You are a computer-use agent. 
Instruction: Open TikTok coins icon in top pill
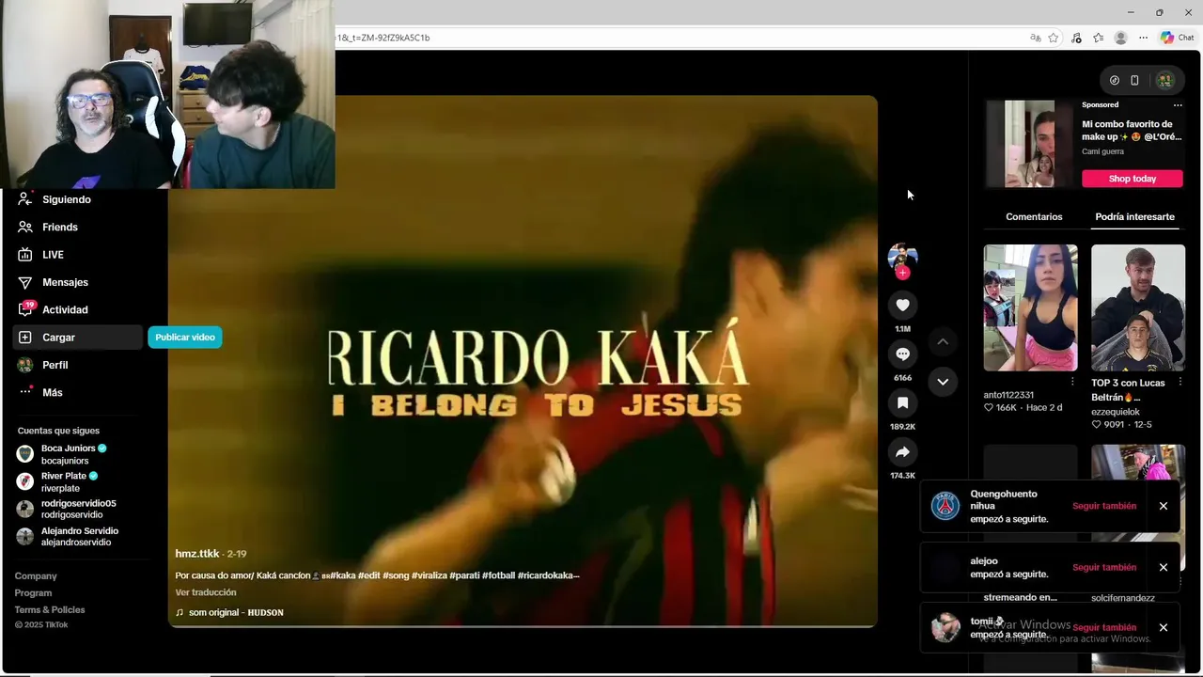1115,80
